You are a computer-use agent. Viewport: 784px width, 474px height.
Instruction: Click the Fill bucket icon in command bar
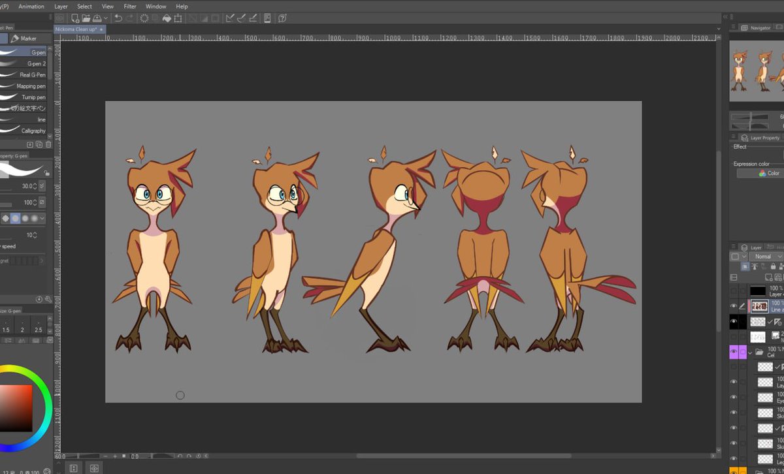167,18
